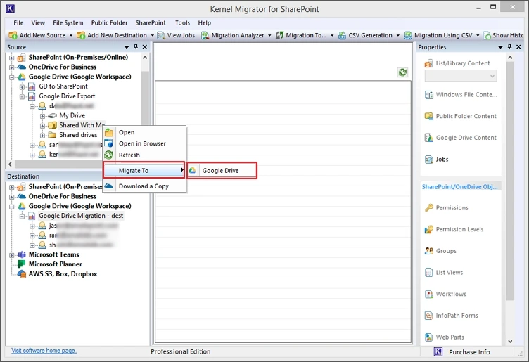Open the Add New Source dropdown arrow

click(71, 35)
